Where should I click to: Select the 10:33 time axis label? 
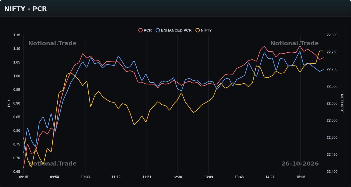[85, 177]
